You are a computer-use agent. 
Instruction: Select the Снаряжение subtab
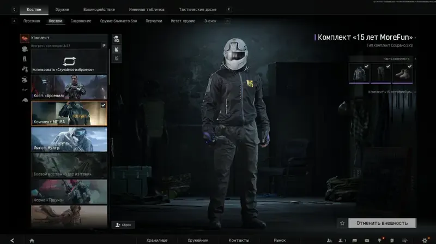click(x=81, y=21)
